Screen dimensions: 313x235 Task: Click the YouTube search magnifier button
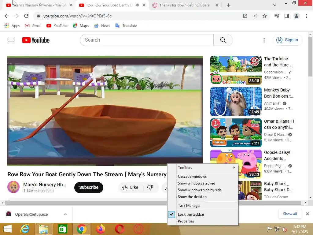(x=223, y=40)
